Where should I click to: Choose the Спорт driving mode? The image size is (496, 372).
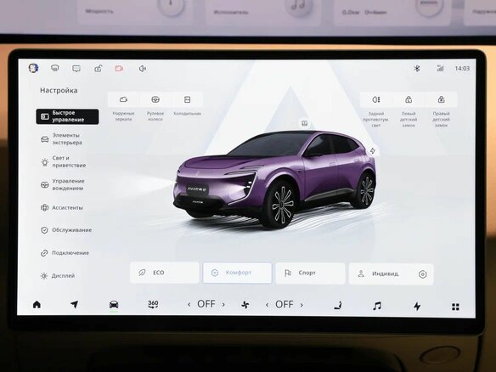pyautogui.click(x=310, y=273)
